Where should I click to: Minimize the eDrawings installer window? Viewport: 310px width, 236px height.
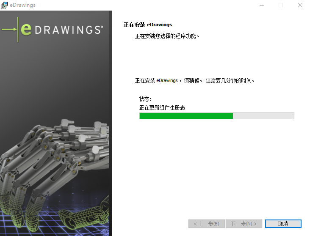262,5
